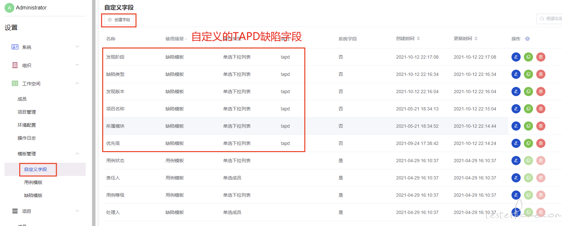Copy the 优先级 field
The image size is (562, 226).
pos(528,143)
